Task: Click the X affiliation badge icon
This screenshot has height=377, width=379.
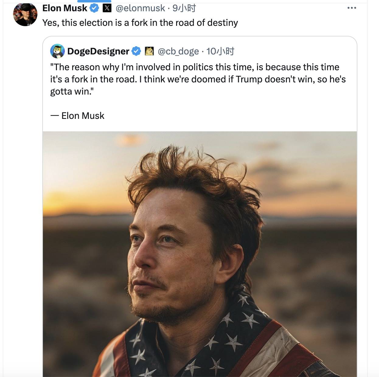Action: (x=107, y=8)
